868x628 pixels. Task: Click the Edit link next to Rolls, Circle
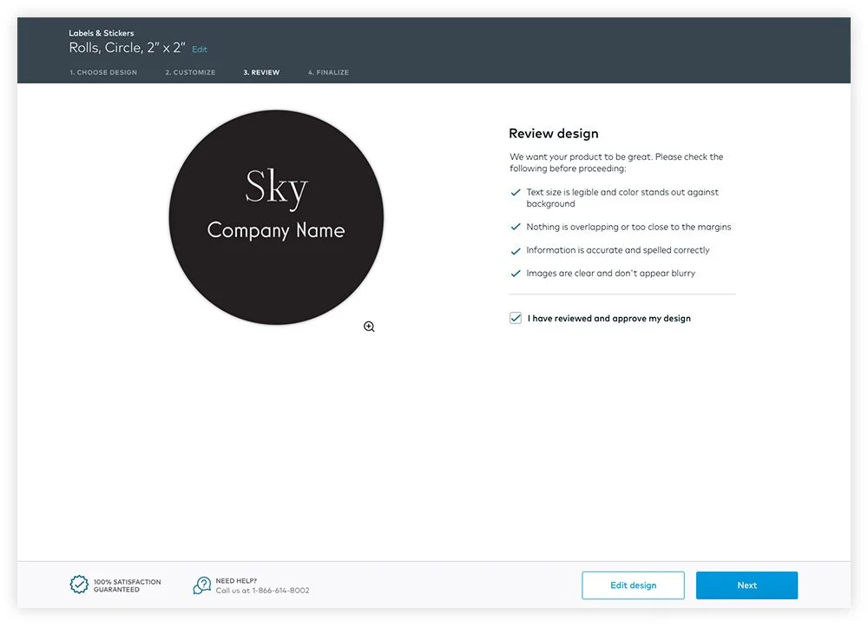click(x=200, y=50)
